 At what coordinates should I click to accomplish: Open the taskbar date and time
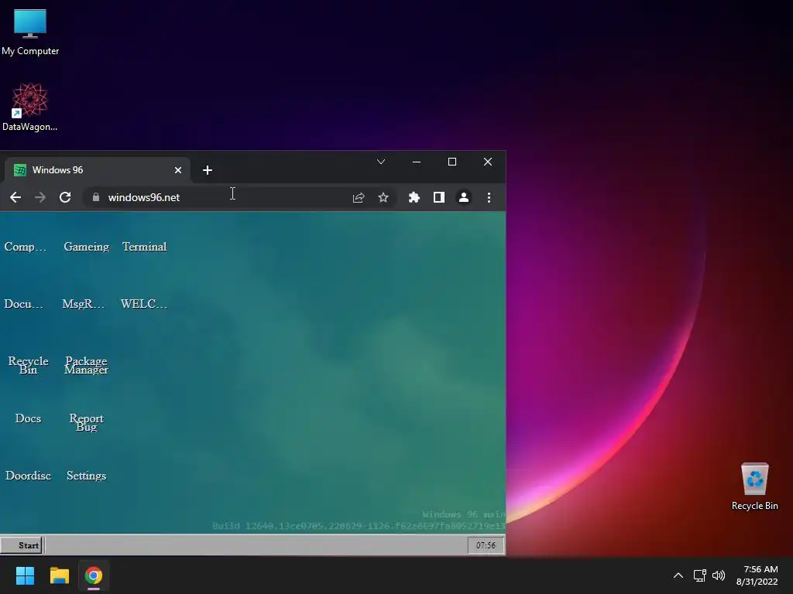(x=757, y=575)
